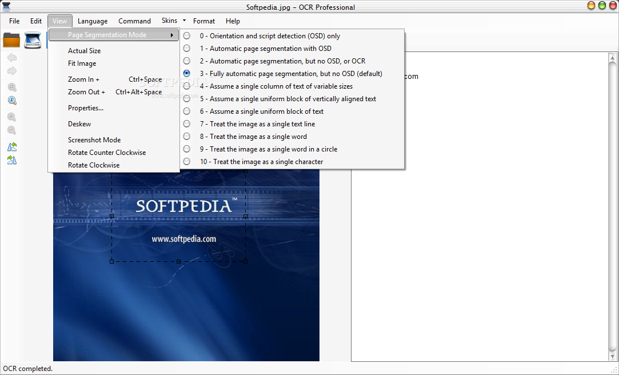Select mode 2 Automatic segmentation, no OSD or OCR

point(293,61)
